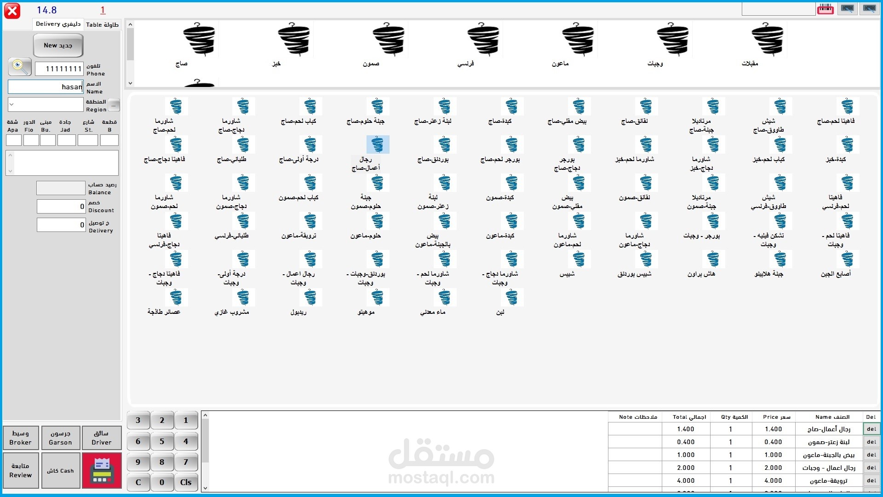Click the ellipsis button next to Region
Image resolution: width=883 pixels, height=497 pixels.
(114, 105)
